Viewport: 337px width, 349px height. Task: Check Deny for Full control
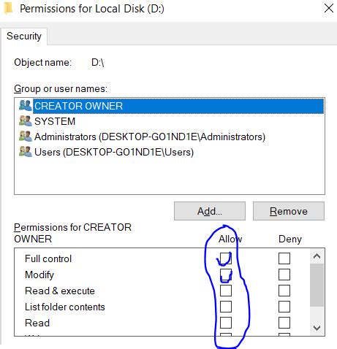click(x=284, y=258)
